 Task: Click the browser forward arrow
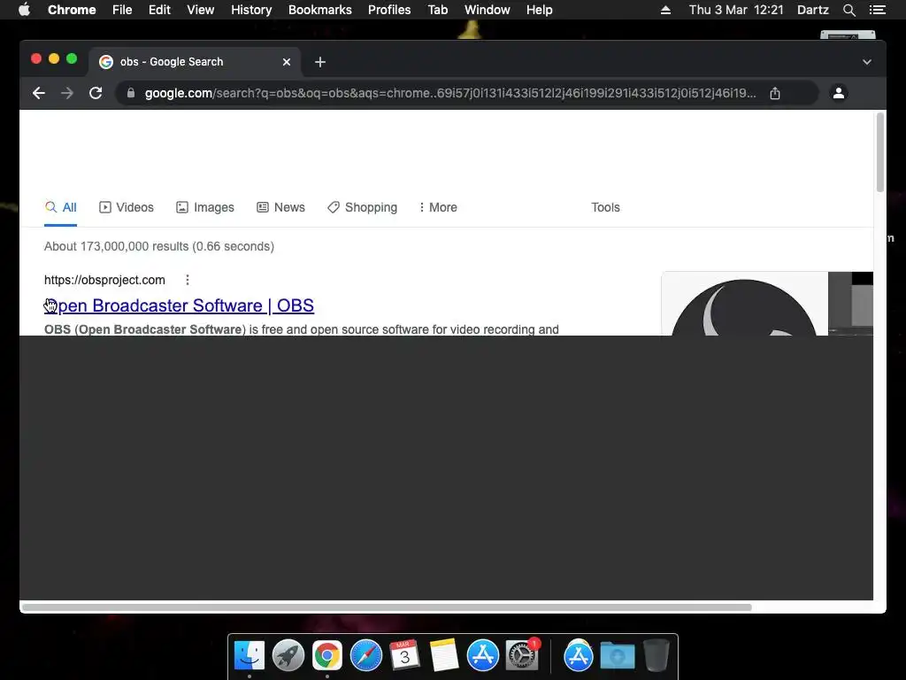pyautogui.click(x=67, y=93)
